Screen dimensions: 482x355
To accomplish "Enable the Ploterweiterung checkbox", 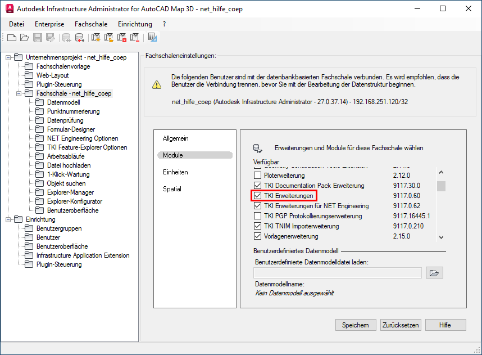I will click(258, 176).
